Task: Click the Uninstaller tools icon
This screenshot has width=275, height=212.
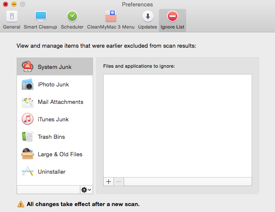Action: click(x=28, y=171)
